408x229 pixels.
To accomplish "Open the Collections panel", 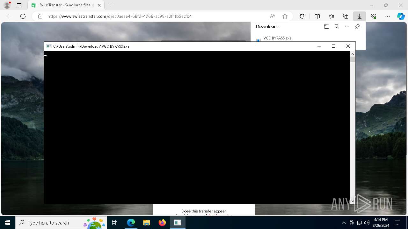I will 346,16.
